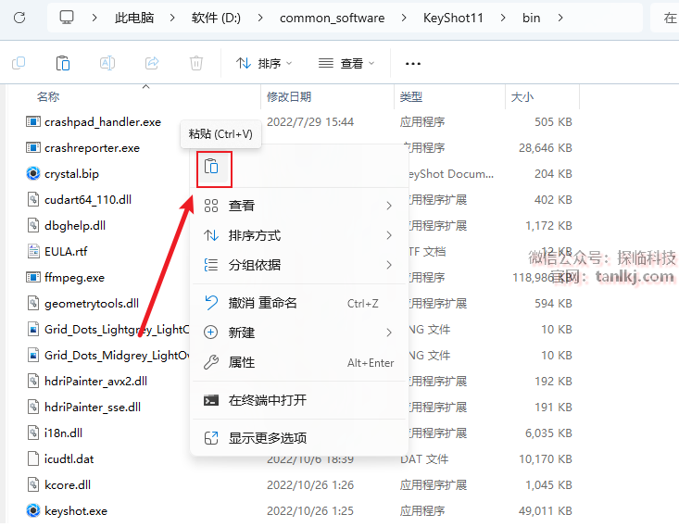Click the KeyShot icon beside crystal.bip
This screenshot has height=527, width=679.
pyautogui.click(x=33, y=173)
